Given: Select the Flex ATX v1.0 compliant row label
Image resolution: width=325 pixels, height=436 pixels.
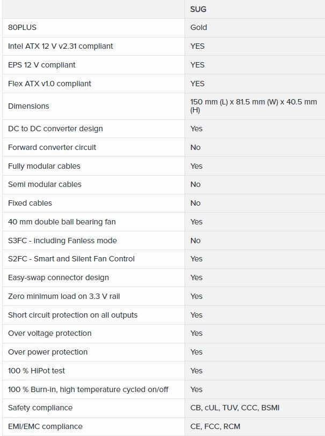Looking at the screenshot, I should 49,84.
